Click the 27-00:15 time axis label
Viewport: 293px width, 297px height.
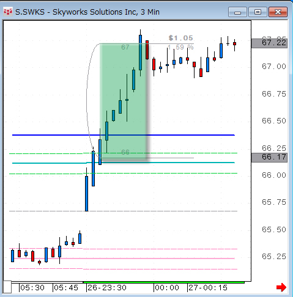pyautogui.click(x=208, y=288)
